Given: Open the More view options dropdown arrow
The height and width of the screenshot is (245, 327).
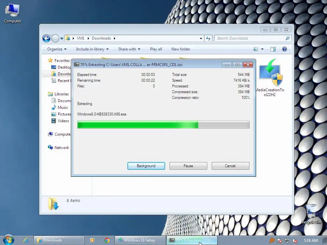Looking at the screenshot, I should point(262,49).
